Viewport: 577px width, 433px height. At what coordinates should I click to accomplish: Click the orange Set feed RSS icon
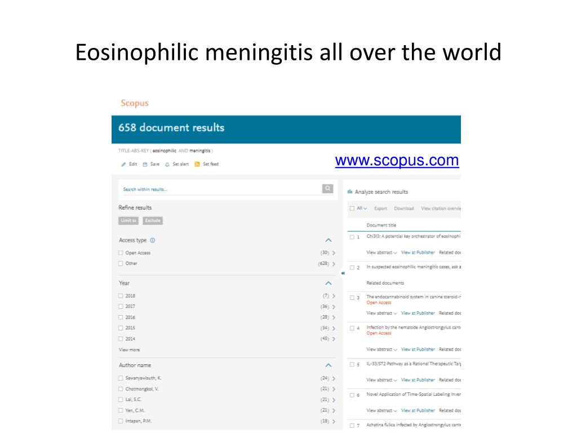[197, 164]
